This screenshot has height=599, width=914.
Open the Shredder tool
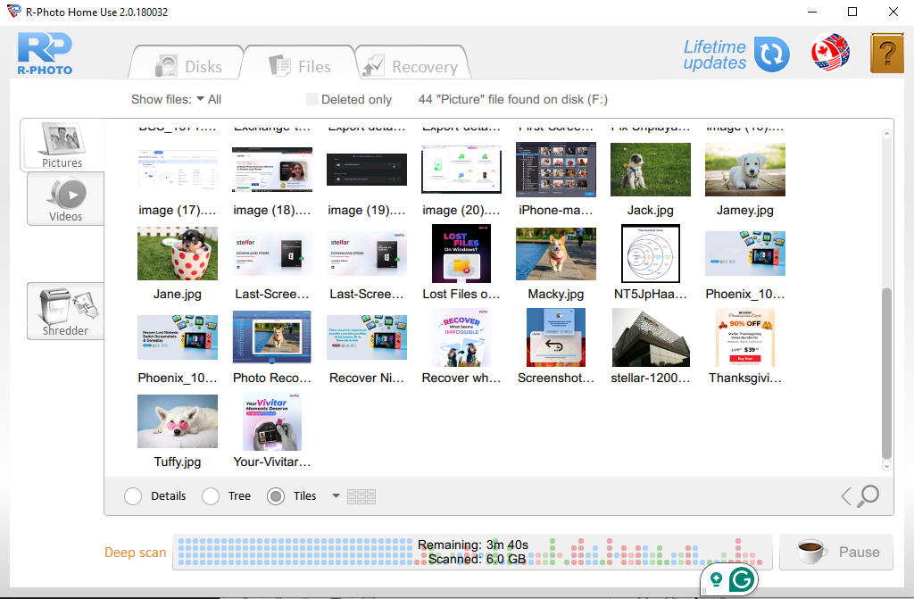coord(64,311)
